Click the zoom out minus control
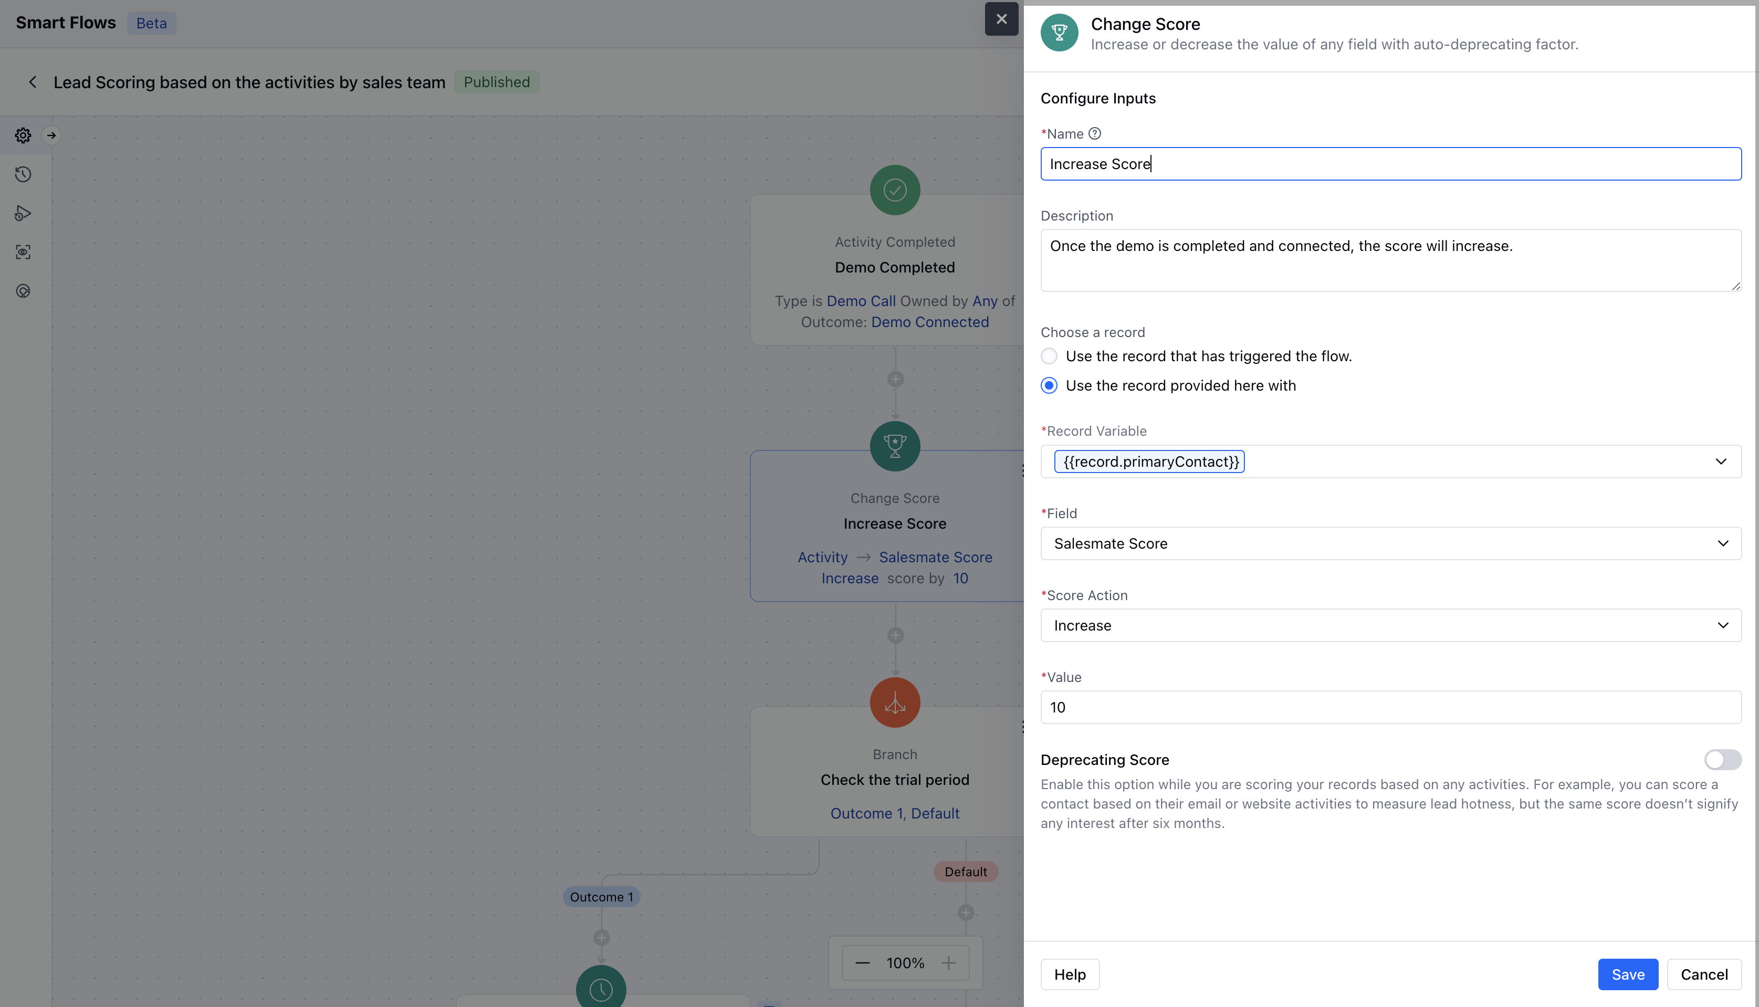Viewport: 1759px width, 1007px height. [x=863, y=963]
